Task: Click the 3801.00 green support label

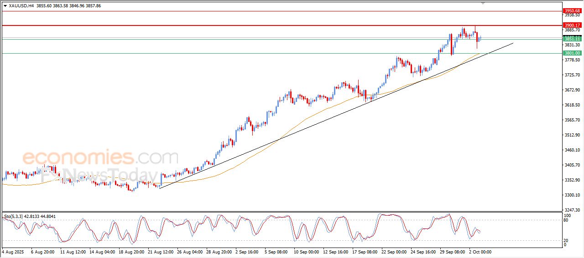Action: 572,53
